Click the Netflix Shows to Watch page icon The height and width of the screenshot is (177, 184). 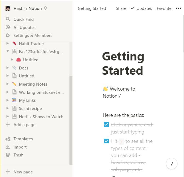(14, 117)
